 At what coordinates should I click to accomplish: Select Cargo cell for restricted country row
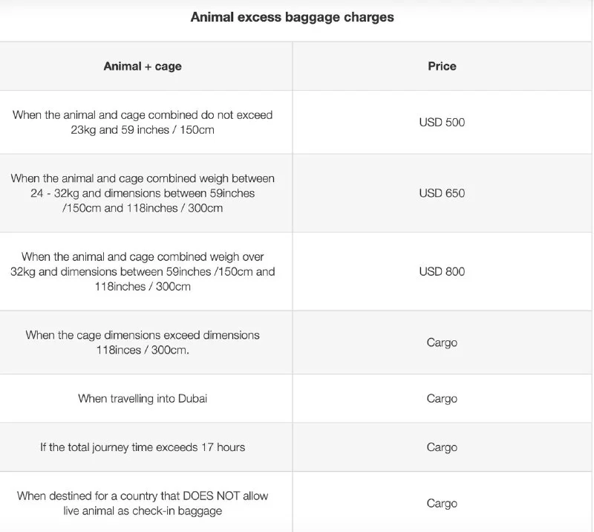[x=442, y=503]
